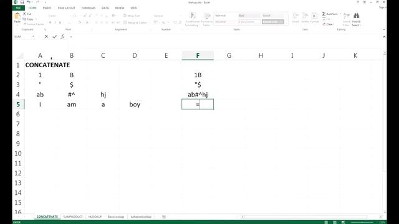The height and width of the screenshot is (224, 399).
Task: Switch to the INSERT ribbon tab
Action: [47, 8]
